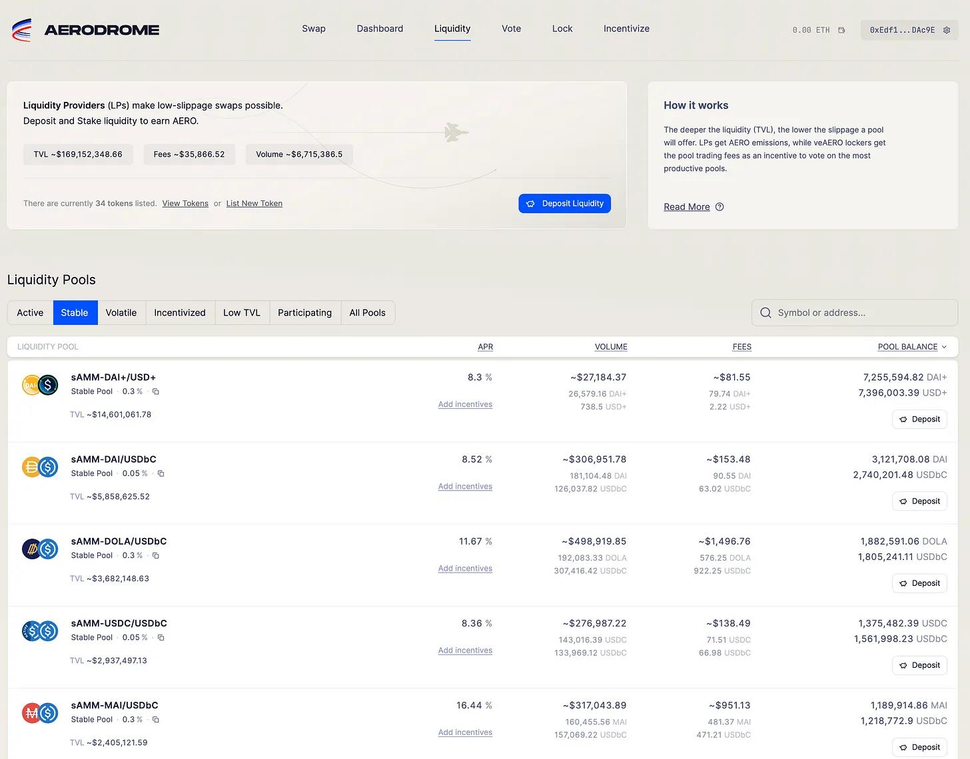The width and height of the screenshot is (970, 759).
Task: Open the Liquidity nav item
Action: (452, 29)
